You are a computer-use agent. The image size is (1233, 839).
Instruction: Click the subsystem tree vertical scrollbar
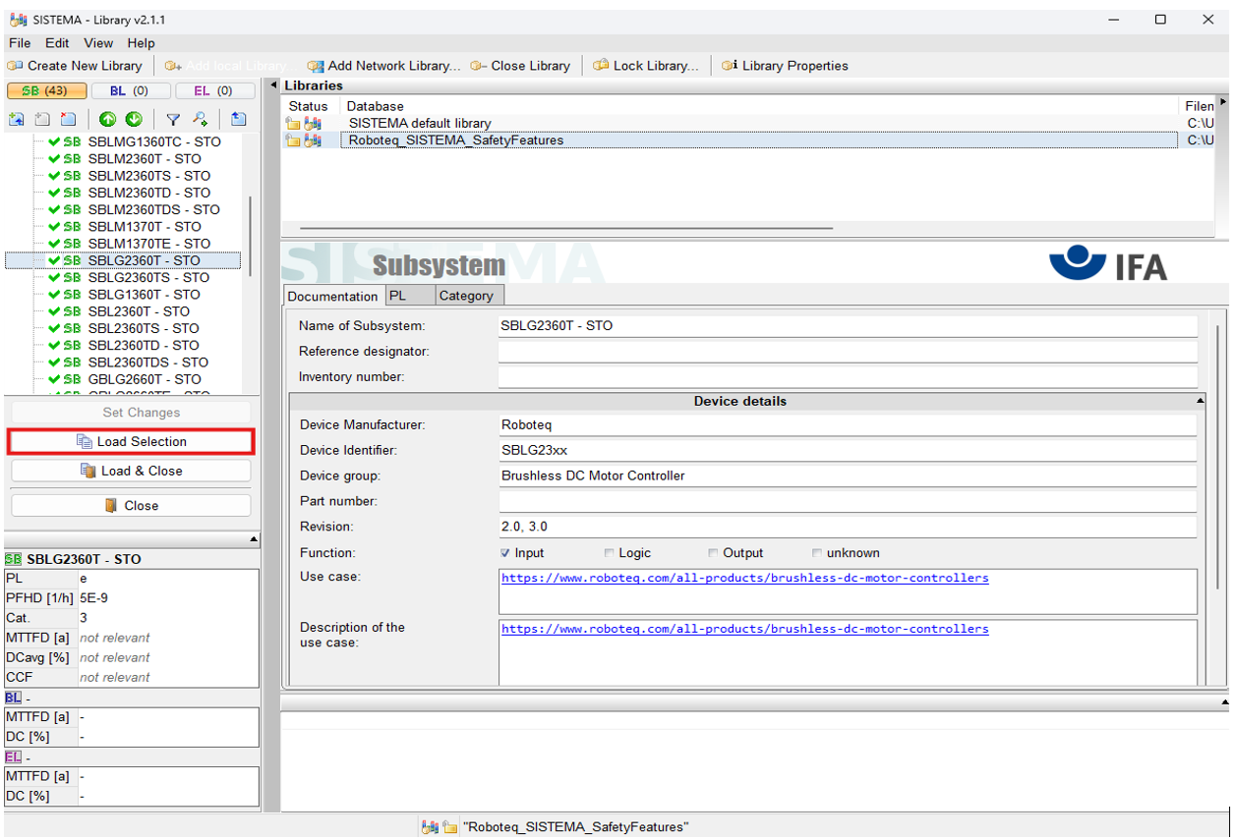[251, 236]
